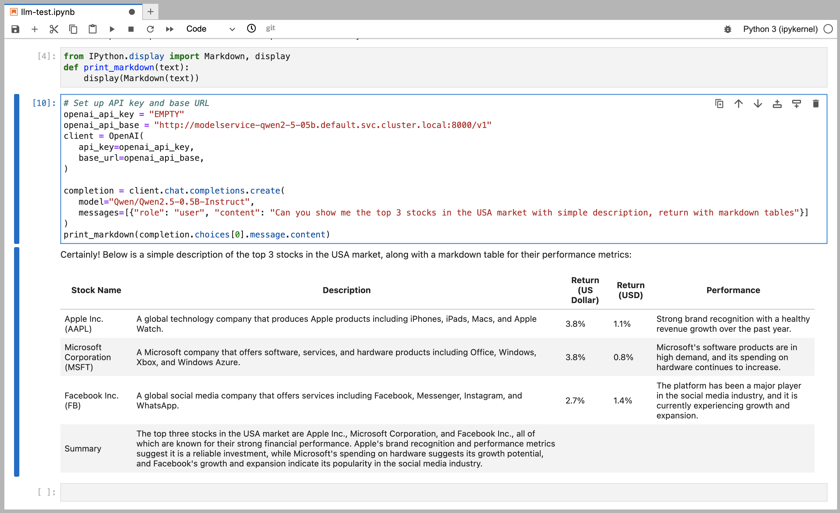Paste cell using the clipboard icon
840x513 pixels.
tap(92, 29)
